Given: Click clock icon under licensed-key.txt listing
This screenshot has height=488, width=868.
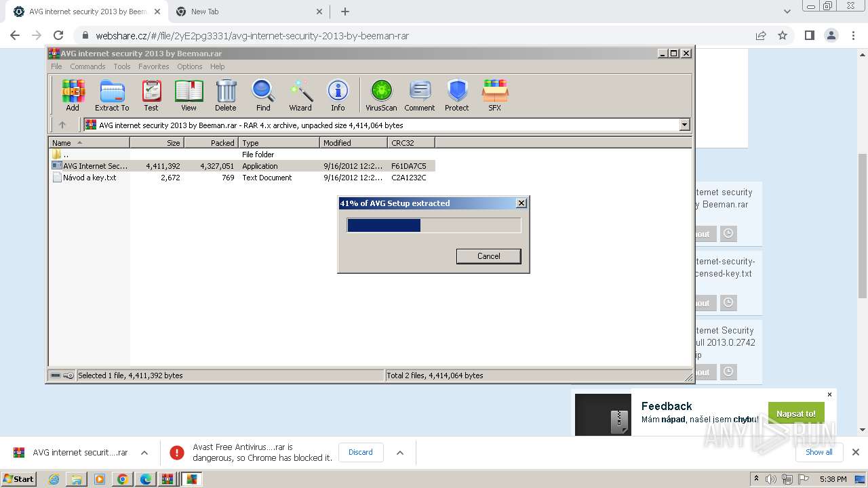Looking at the screenshot, I should [728, 303].
